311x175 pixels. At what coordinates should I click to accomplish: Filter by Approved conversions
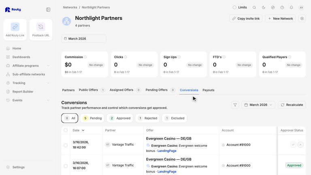click(x=120, y=118)
